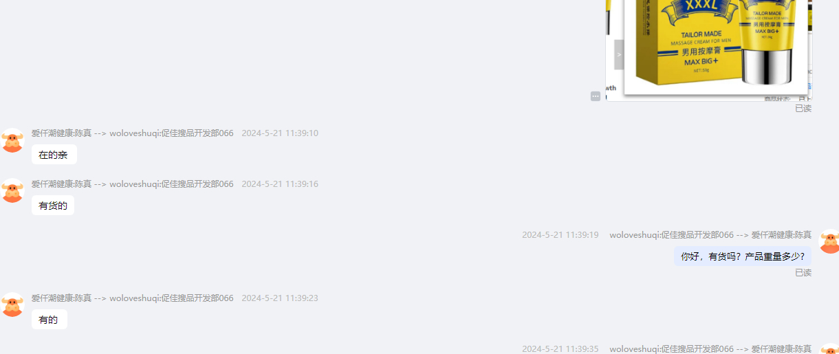Click the 已读 status under the product image

803,108
